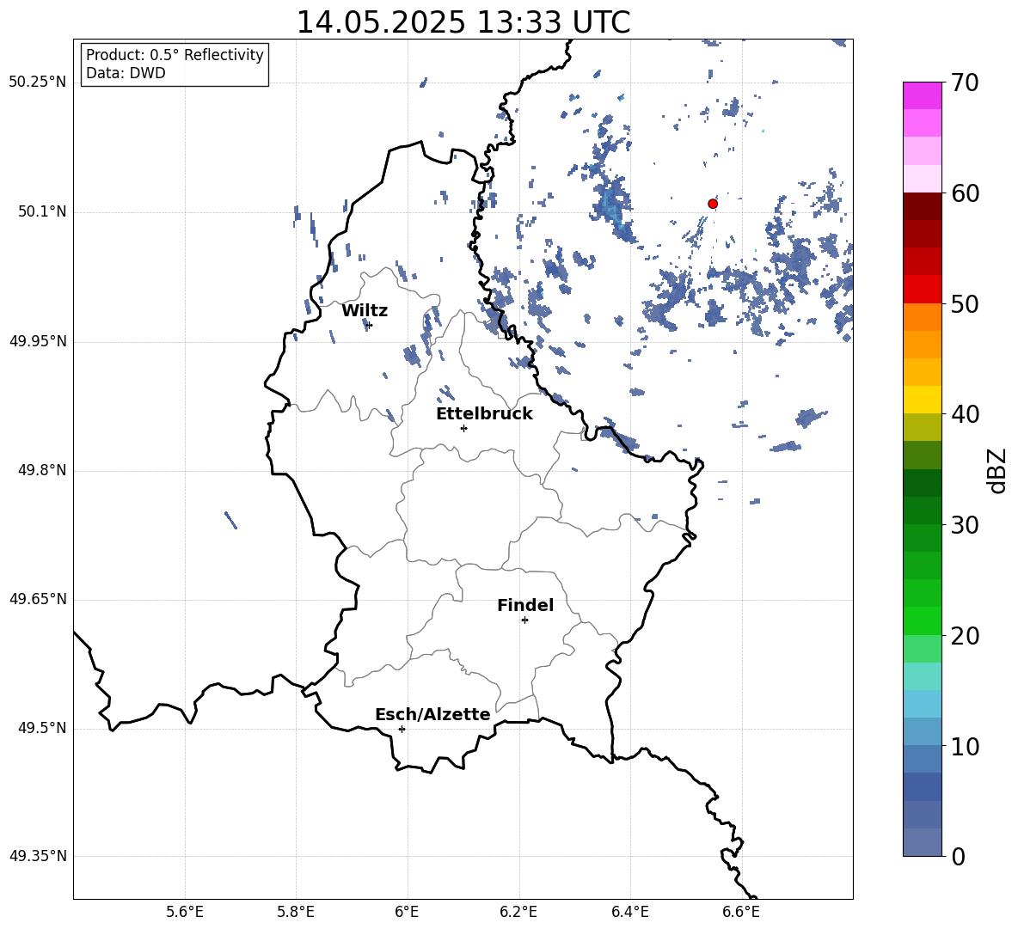Click the 60 colorbar tick label
This screenshot has height=929, width=1018.
point(965,193)
